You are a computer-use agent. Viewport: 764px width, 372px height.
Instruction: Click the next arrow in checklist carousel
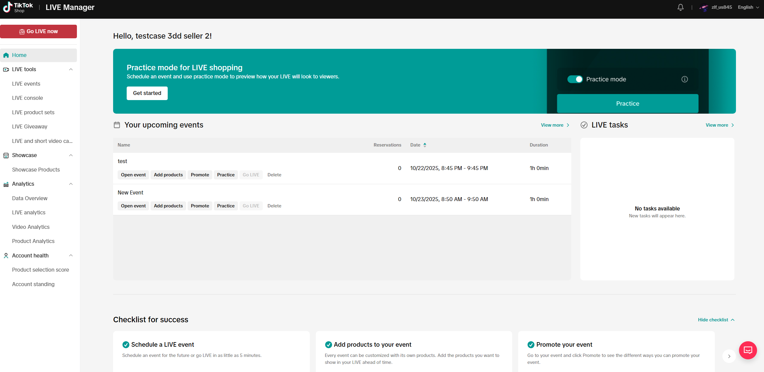click(729, 356)
